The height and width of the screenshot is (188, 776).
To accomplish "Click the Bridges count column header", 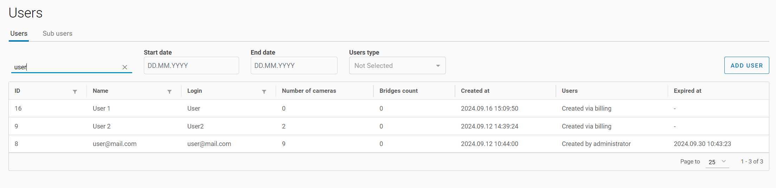I will point(398,91).
